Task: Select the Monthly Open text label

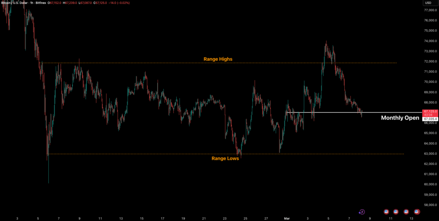Action: pos(400,117)
